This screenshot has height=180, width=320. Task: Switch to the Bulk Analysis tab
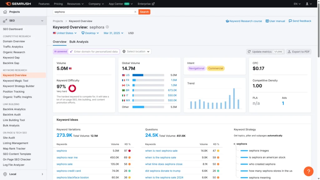coord(79,42)
